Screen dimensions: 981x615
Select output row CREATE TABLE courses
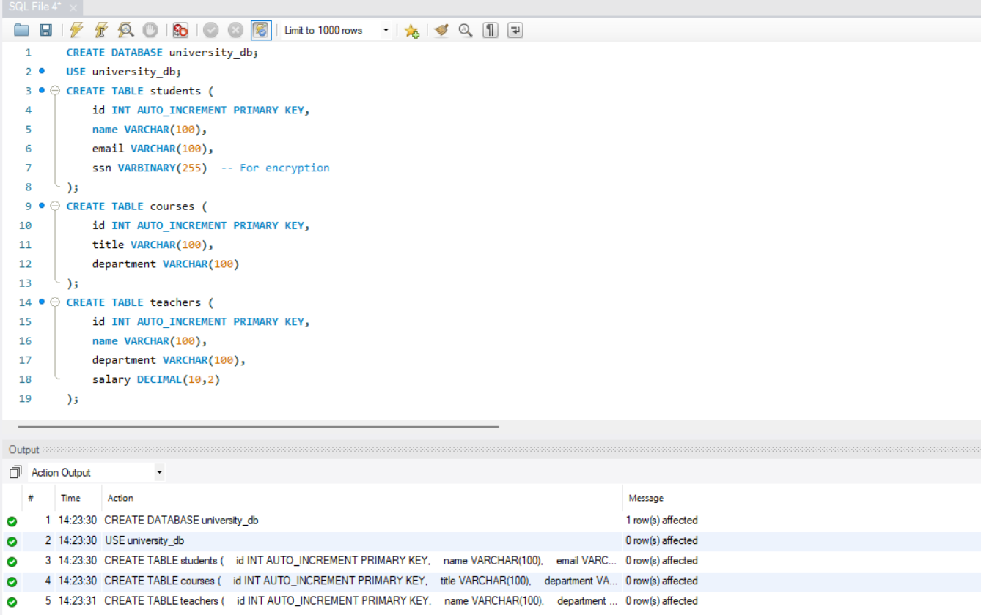click(490, 581)
